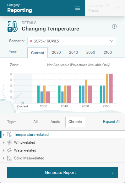Click the Water-related rain cloud icon
The image size is (125, 183).
pos(9,150)
